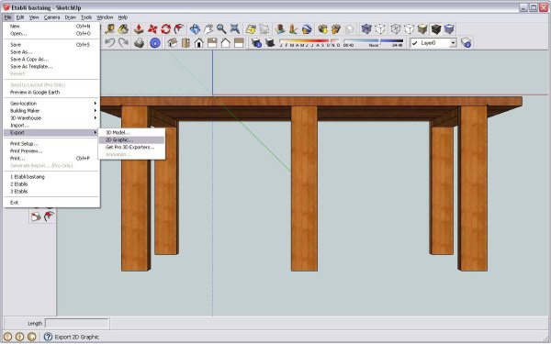Choose Import... from File menu
Screen dimensions: 551x344
(x=52, y=126)
